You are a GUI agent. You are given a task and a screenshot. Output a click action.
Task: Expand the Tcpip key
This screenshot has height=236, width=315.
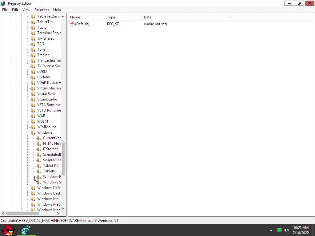point(27,27)
